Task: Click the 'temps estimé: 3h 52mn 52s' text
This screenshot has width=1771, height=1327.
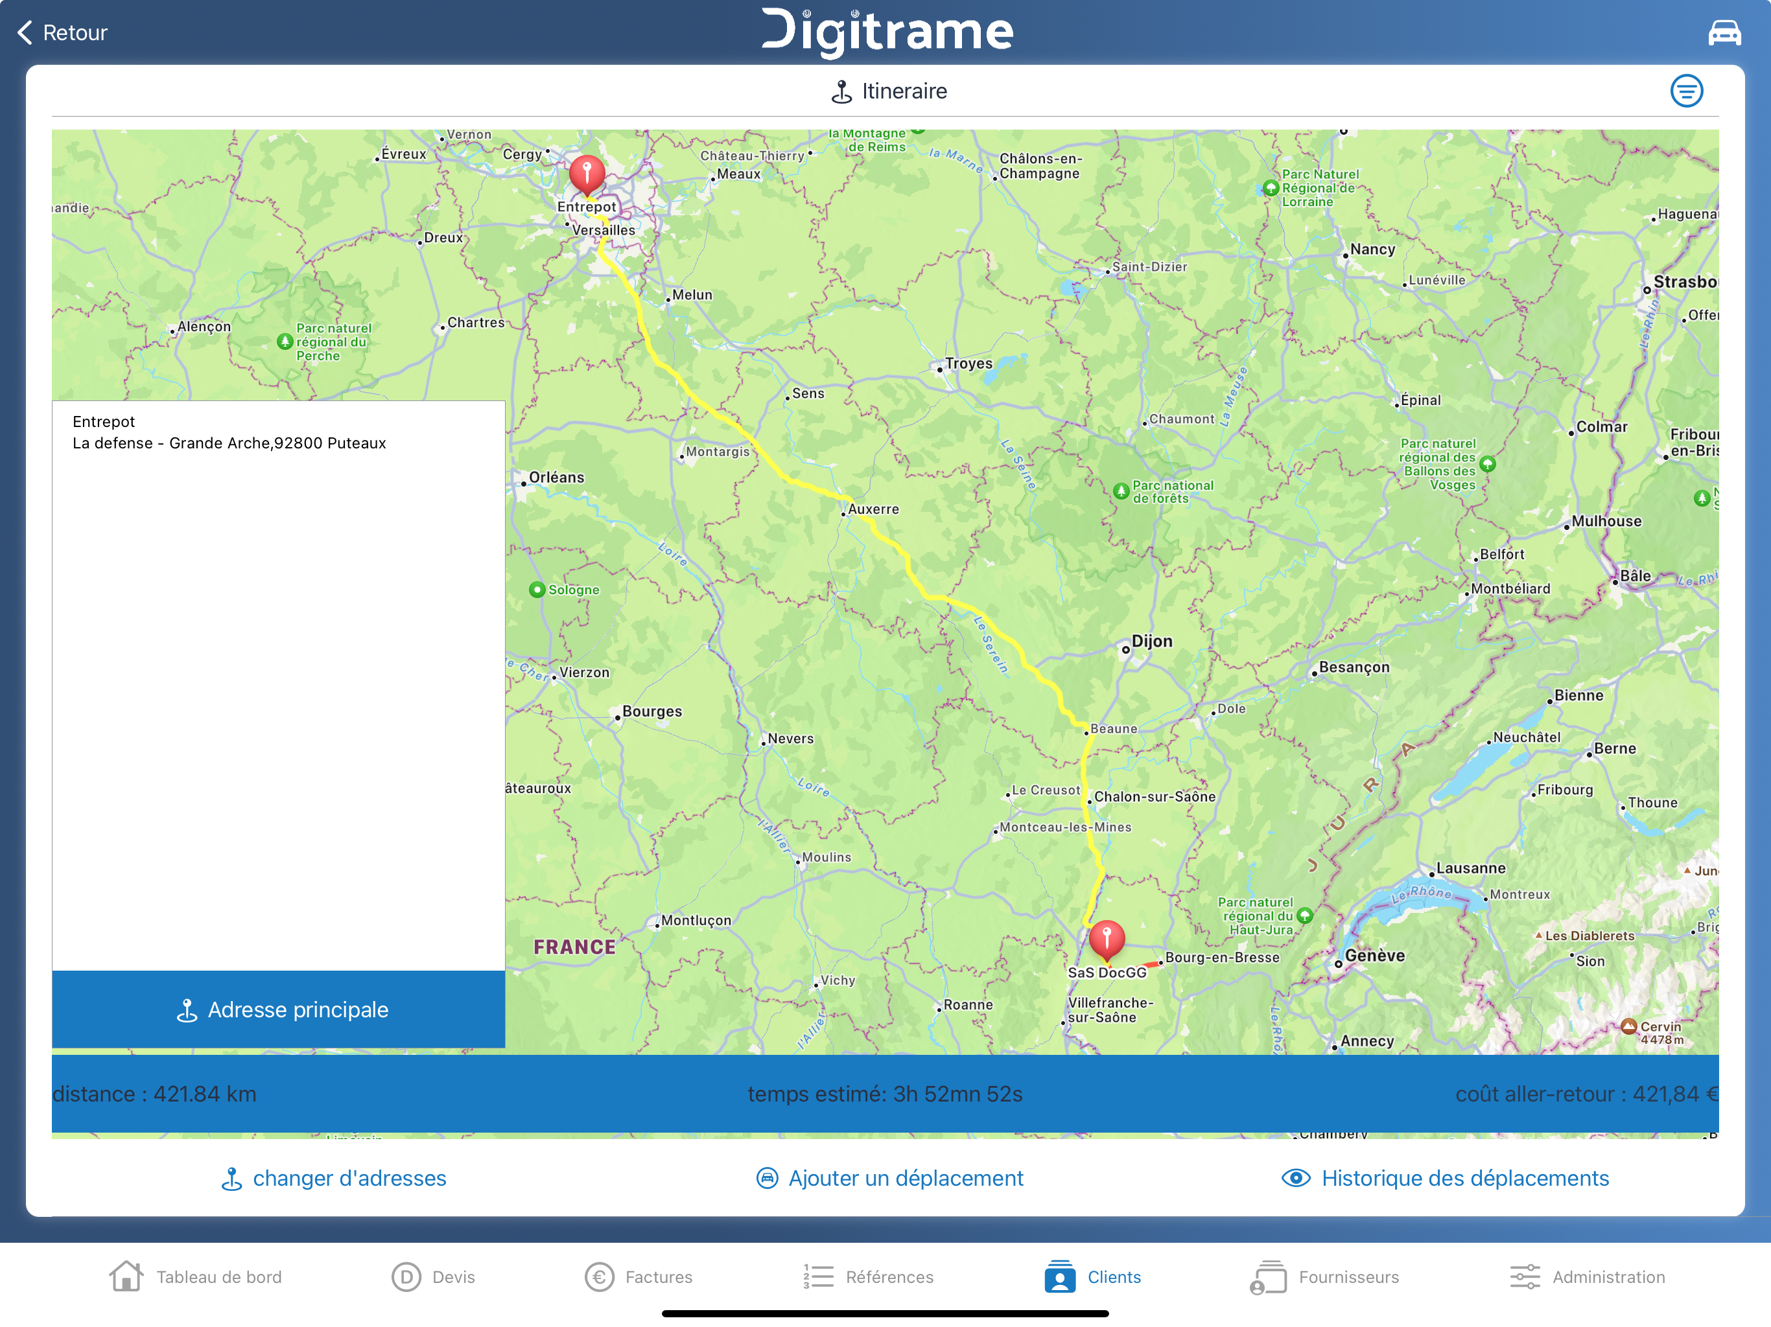Action: [x=885, y=1093]
